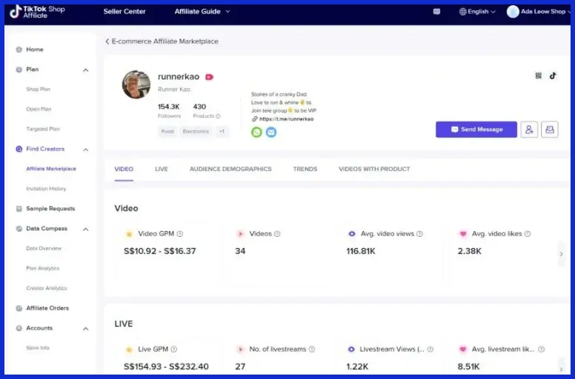Click the Avg. video views info icon
Image resolution: width=575 pixels, height=379 pixels.
pos(419,234)
